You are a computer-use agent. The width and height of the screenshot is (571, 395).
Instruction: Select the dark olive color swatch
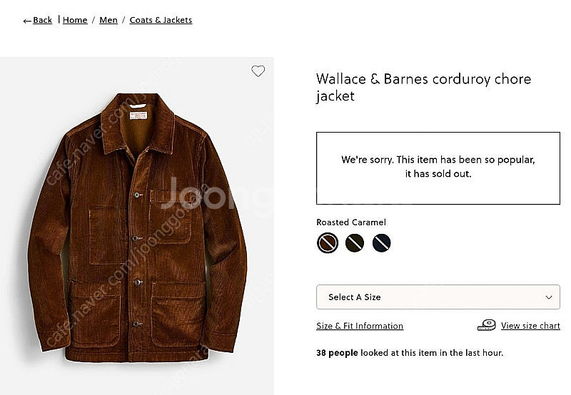tap(354, 242)
